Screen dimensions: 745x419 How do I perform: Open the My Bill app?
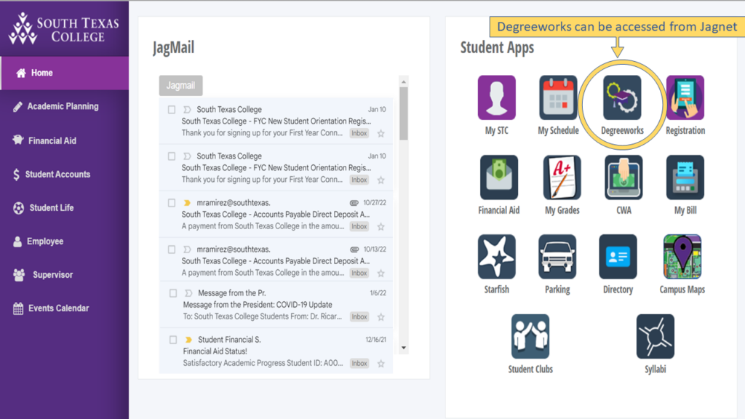tap(685, 177)
